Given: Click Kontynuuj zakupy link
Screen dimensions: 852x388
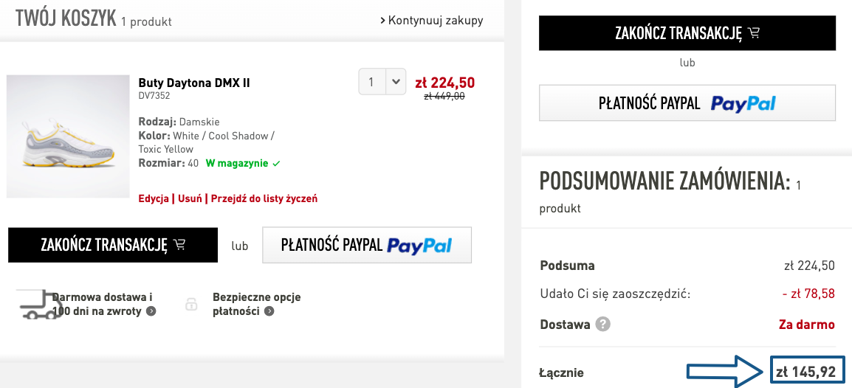Looking at the screenshot, I should 432,20.
